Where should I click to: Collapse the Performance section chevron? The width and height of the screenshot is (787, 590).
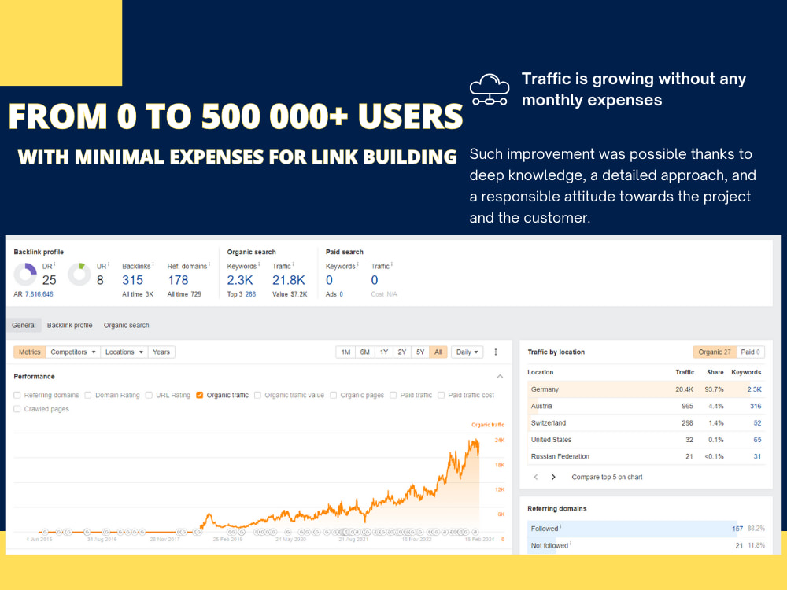click(x=500, y=376)
